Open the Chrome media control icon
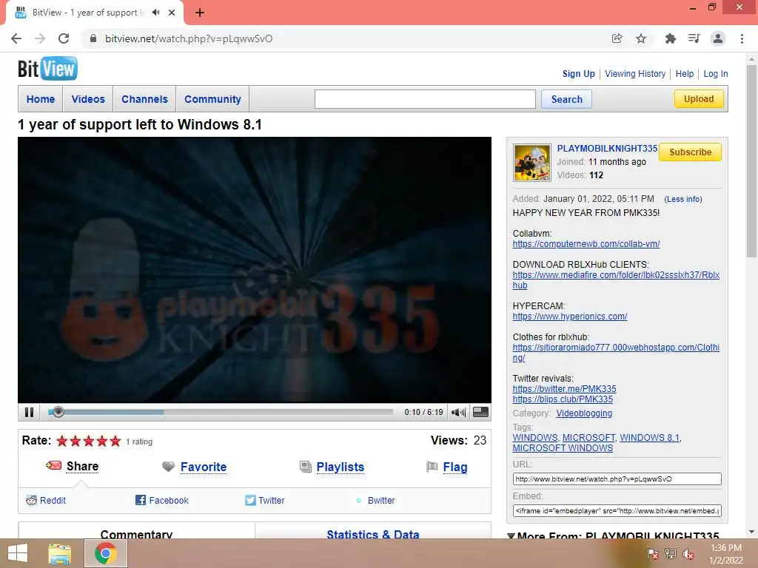 [x=694, y=38]
